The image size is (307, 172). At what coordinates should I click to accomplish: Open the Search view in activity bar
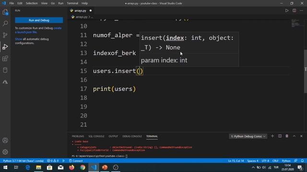coord(5,23)
